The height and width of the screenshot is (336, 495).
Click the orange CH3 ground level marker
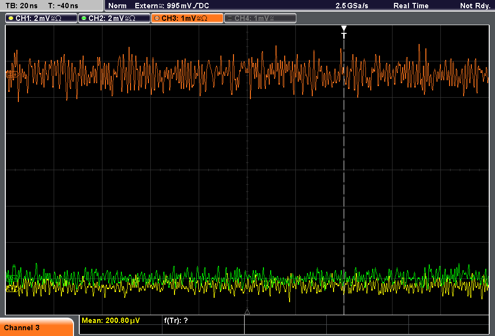tap(13, 74)
